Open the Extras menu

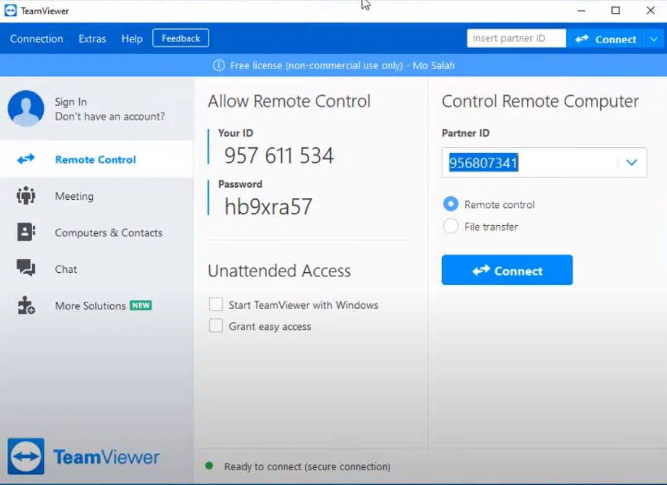92,39
